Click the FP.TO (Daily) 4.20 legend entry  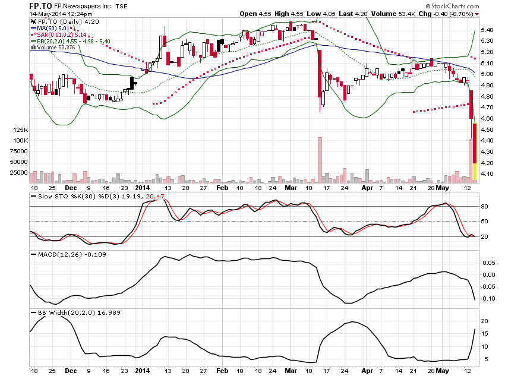(x=68, y=21)
